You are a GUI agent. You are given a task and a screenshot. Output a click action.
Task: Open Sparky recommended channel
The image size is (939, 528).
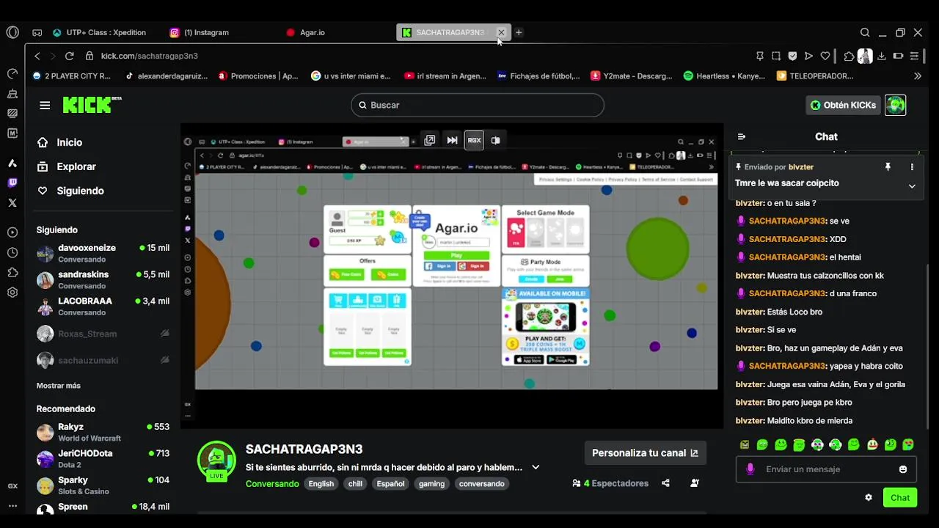point(103,485)
